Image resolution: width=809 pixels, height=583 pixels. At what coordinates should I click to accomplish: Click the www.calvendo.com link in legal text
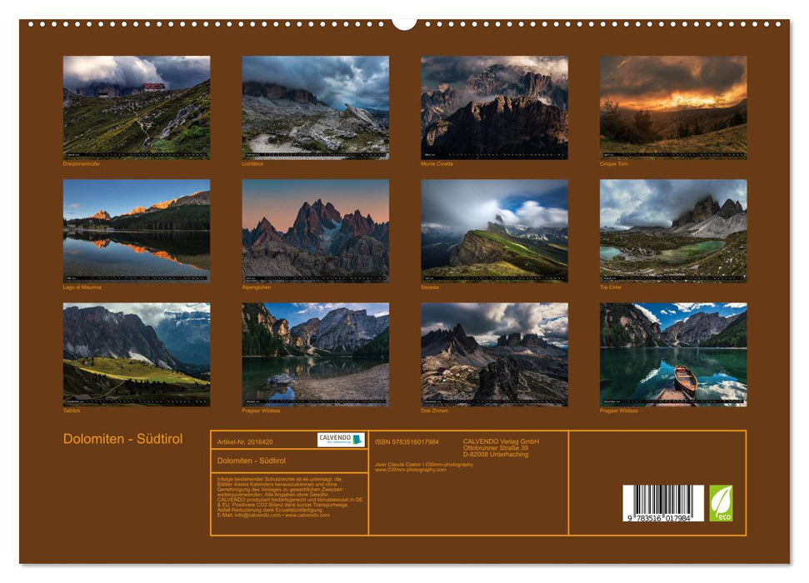[x=308, y=515]
